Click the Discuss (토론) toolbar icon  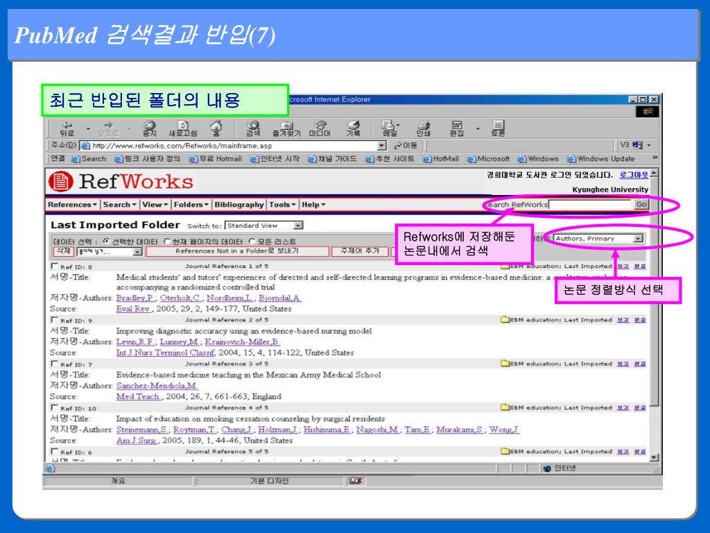[x=498, y=128]
